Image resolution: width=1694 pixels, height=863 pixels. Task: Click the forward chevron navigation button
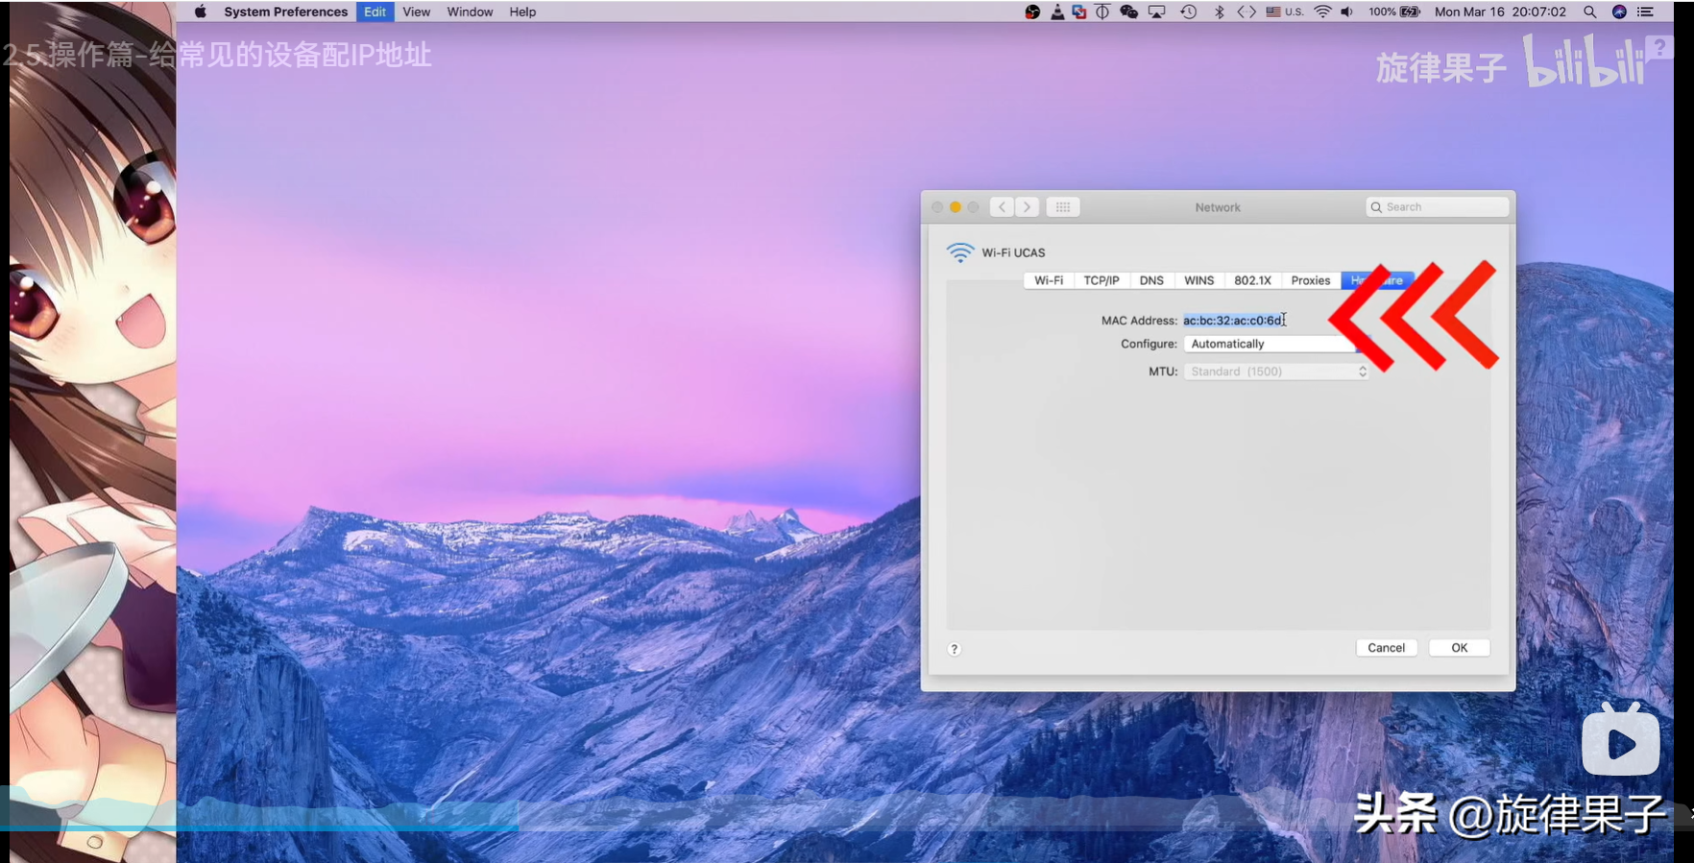point(1028,207)
